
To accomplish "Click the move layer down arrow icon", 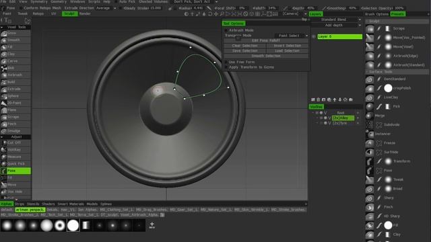I will click(x=340, y=100).
